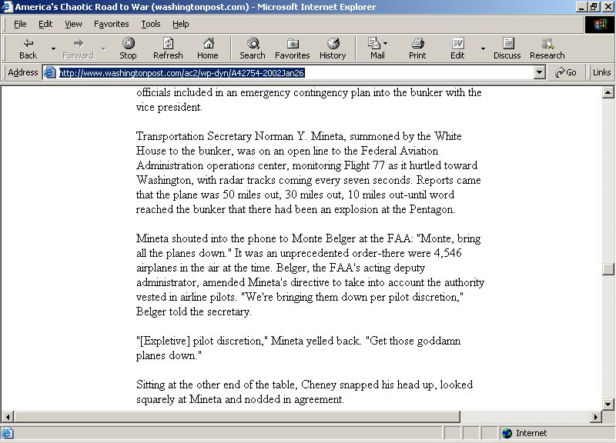Show the History pane
The width and height of the screenshot is (616, 443).
[x=333, y=48]
